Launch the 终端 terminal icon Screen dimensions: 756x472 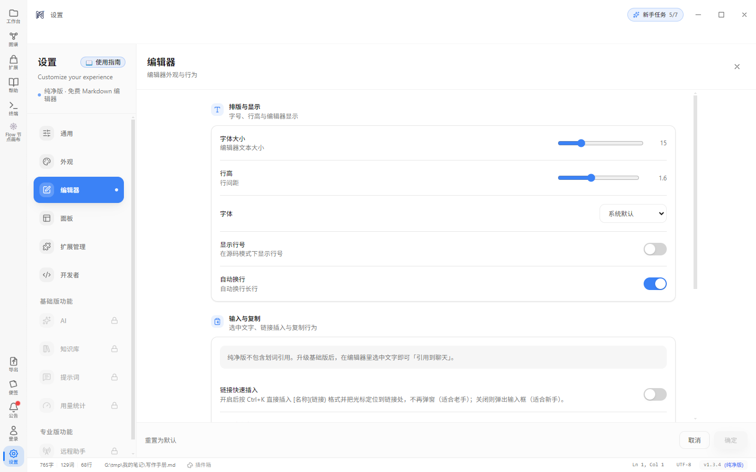[x=14, y=108]
